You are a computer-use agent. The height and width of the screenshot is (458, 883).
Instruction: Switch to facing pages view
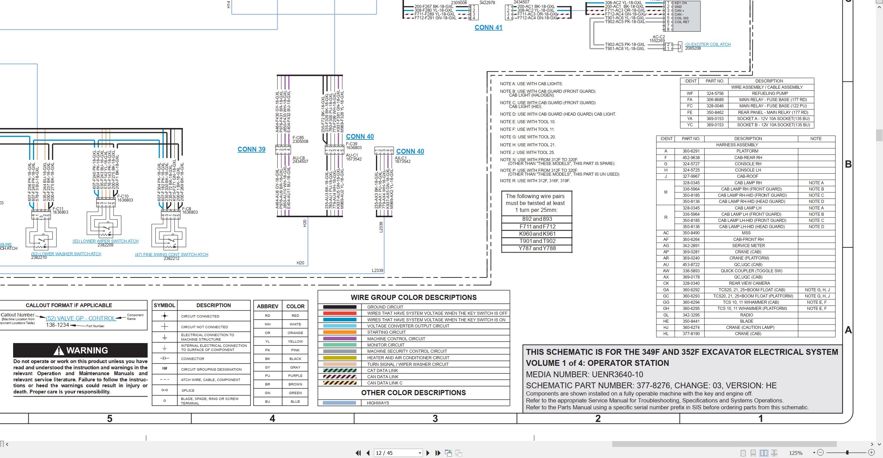pos(764,453)
